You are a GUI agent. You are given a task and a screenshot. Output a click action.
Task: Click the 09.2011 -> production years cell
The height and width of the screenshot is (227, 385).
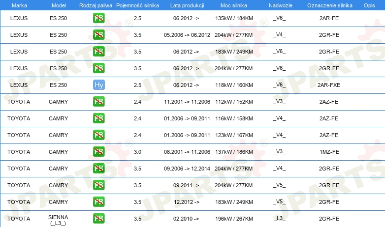[186, 185]
